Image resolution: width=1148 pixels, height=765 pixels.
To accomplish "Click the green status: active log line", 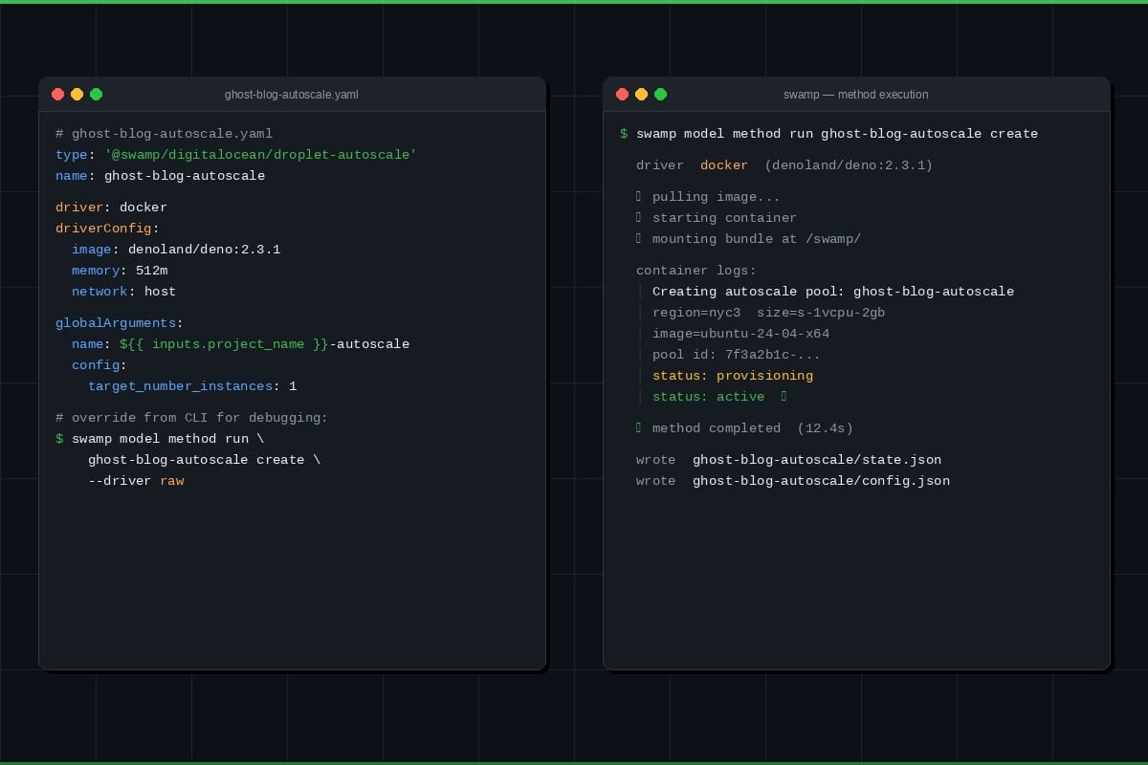I will pos(708,396).
